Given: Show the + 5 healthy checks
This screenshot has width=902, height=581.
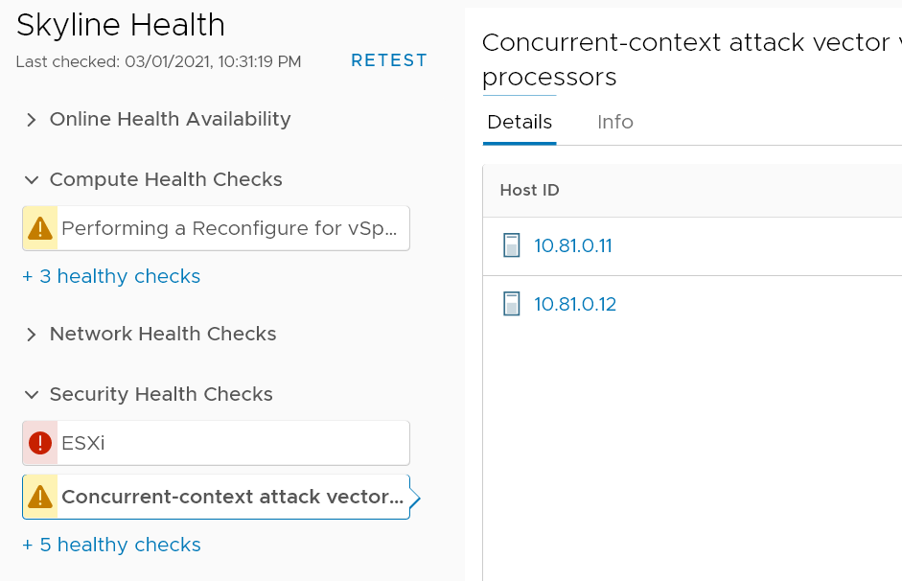Looking at the screenshot, I should point(111,545).
